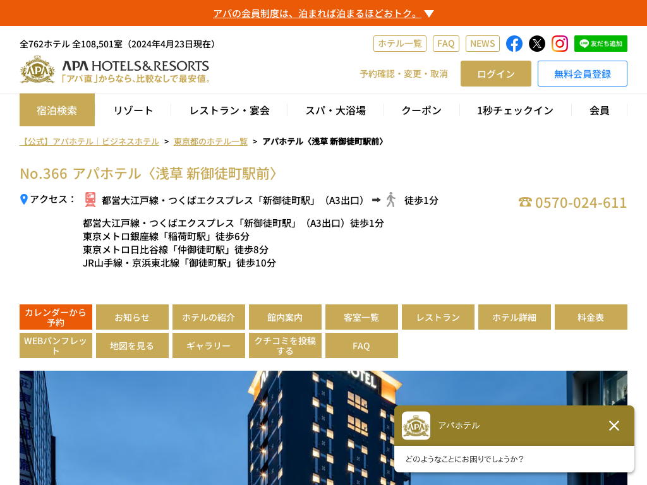Click the WEBパンフレット button

coord(56,345)
